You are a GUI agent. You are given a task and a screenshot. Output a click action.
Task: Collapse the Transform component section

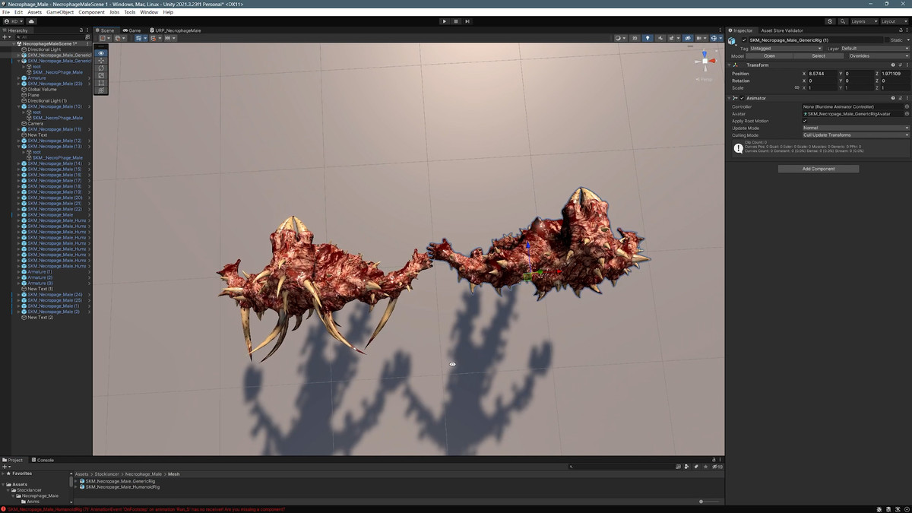coord(730,65)
